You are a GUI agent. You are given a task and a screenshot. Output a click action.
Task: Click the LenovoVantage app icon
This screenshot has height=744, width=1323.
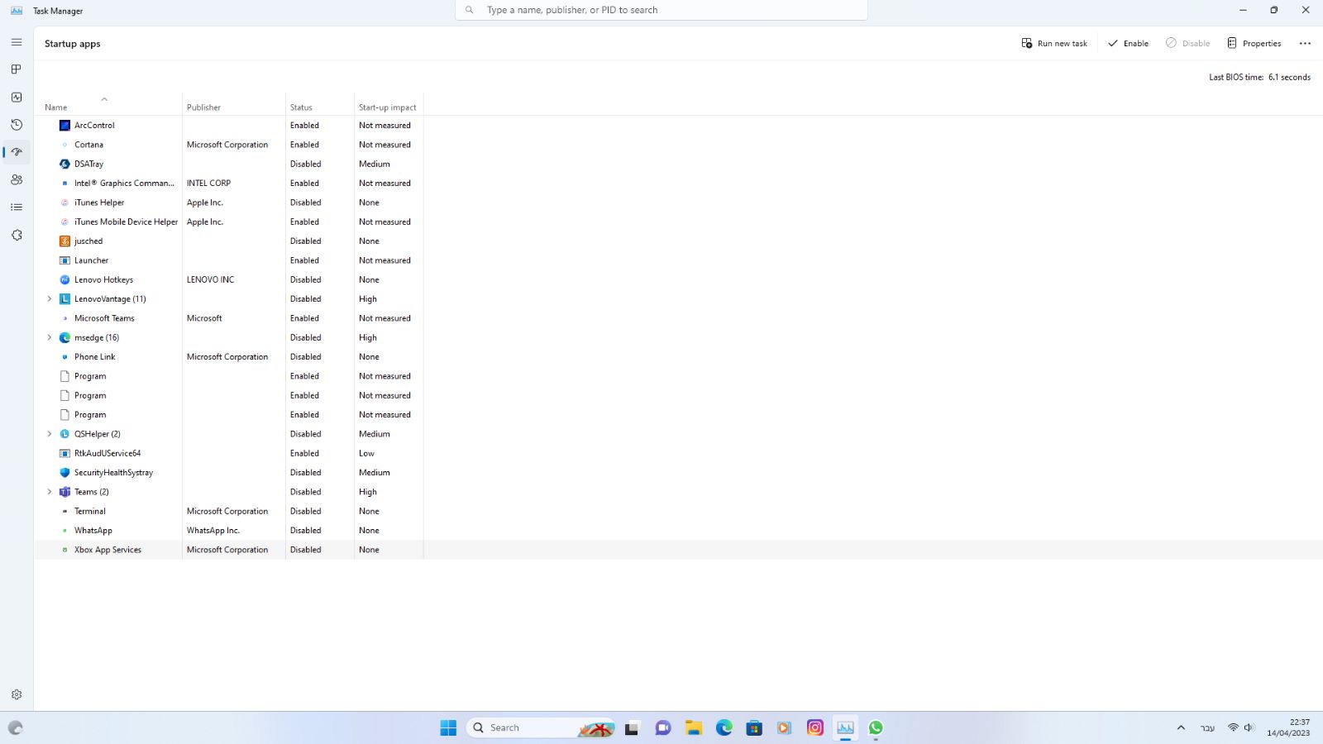point(64,299)
